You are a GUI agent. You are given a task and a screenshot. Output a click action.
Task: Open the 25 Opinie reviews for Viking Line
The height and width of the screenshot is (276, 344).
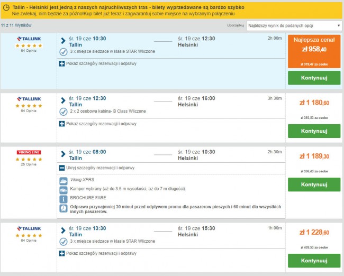(29, 164)
